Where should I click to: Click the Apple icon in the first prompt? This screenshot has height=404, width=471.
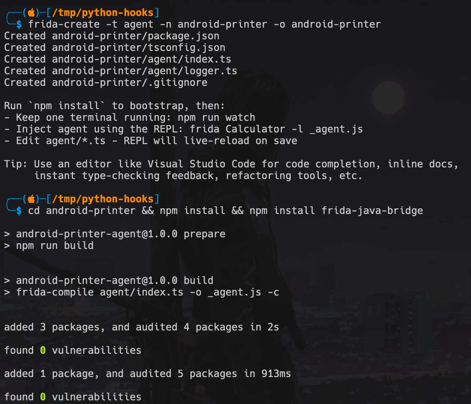pos(31,13)
